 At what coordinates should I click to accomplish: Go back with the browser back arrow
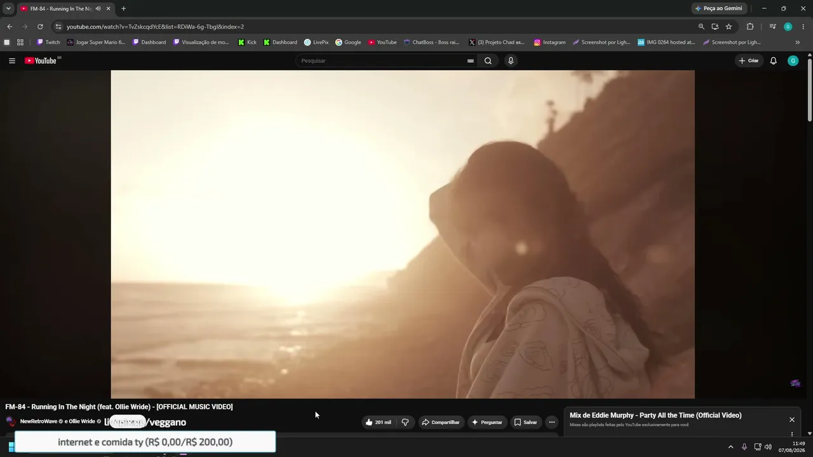pos(10,27)
